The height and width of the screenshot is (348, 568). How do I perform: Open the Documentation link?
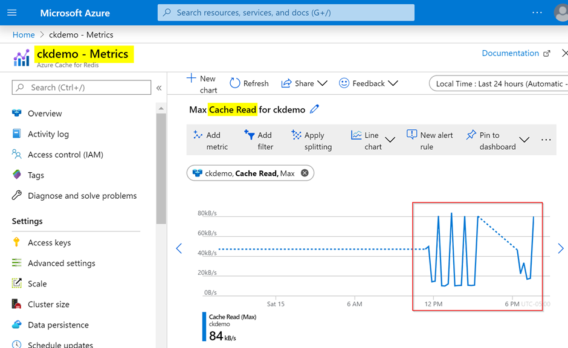click(x=516, y=53)
